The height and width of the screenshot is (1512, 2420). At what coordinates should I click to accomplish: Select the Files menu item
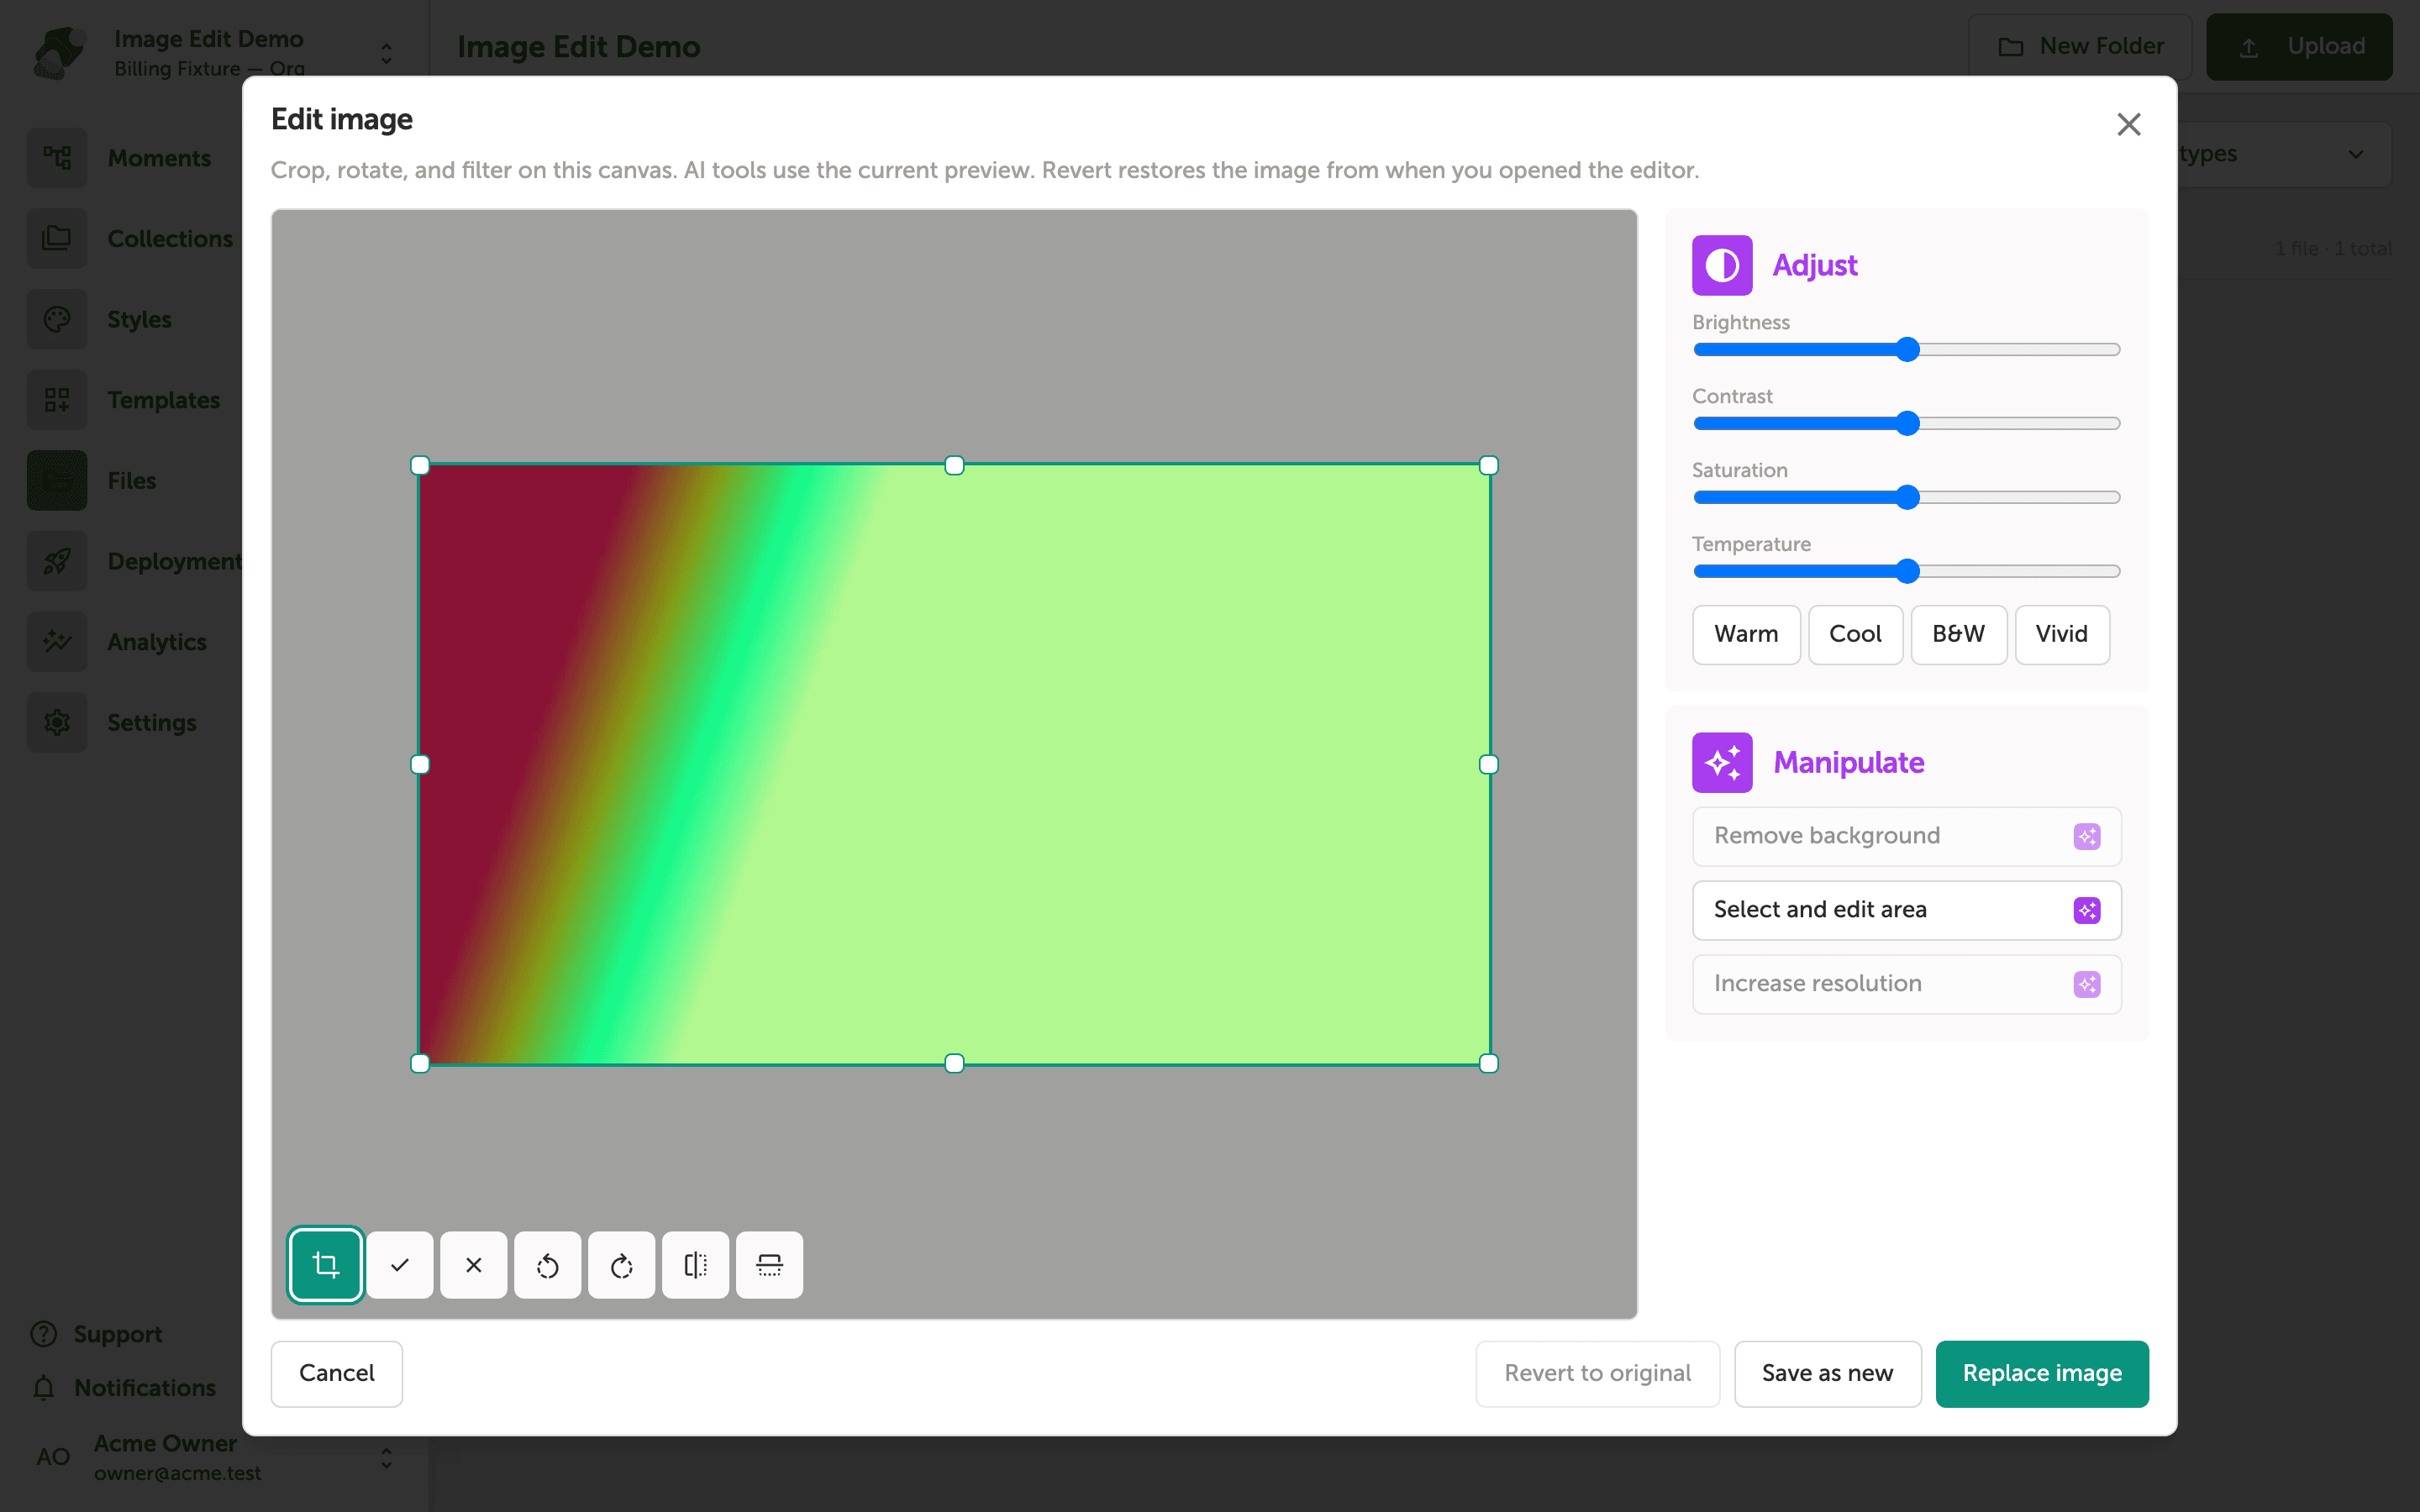coord(132,481)
